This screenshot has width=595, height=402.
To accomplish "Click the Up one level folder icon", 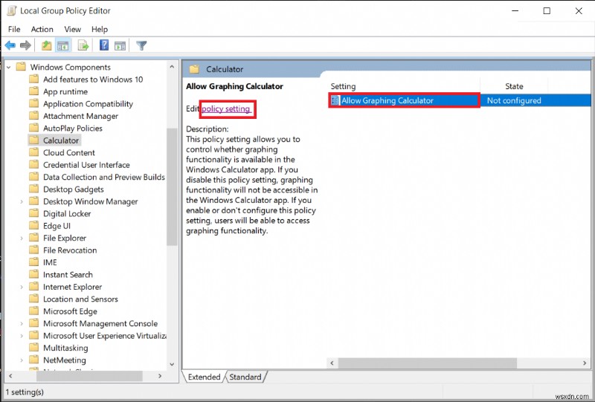I will click(46, 46).
